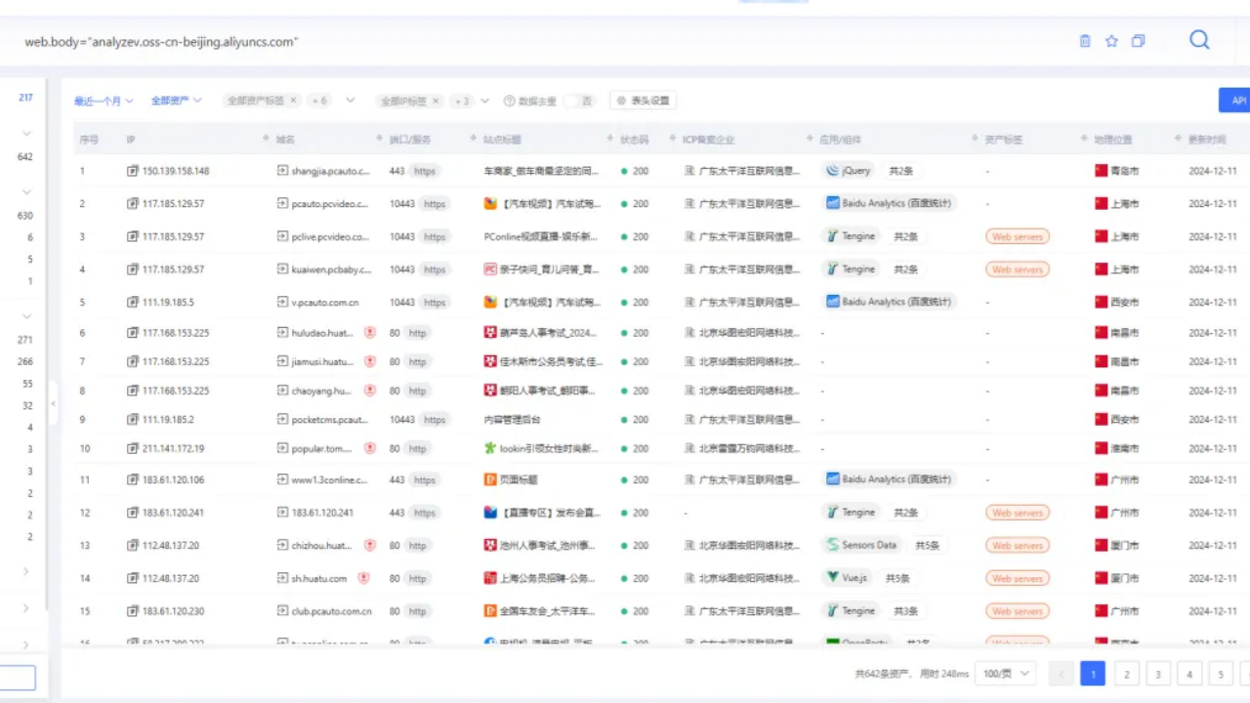
Task: Open the 全部资产 dropdown
Action: (176, 101)
